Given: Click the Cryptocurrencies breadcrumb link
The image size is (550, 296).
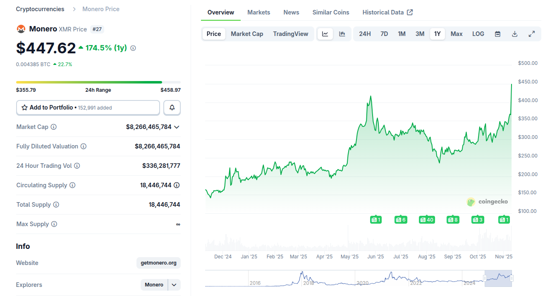Looking at the screenshot, I should pyautogui.click(x=40, y=9).
